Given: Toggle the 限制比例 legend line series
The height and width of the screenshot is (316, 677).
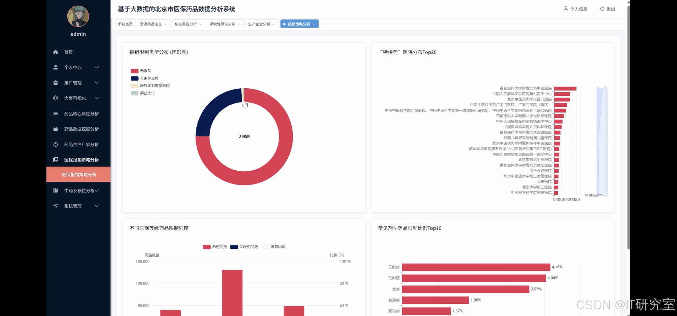Looking at the screenshot, I should tap(274, 247).
